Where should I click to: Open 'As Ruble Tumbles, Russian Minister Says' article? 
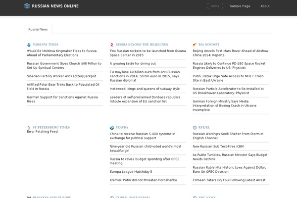click(230, 157)
